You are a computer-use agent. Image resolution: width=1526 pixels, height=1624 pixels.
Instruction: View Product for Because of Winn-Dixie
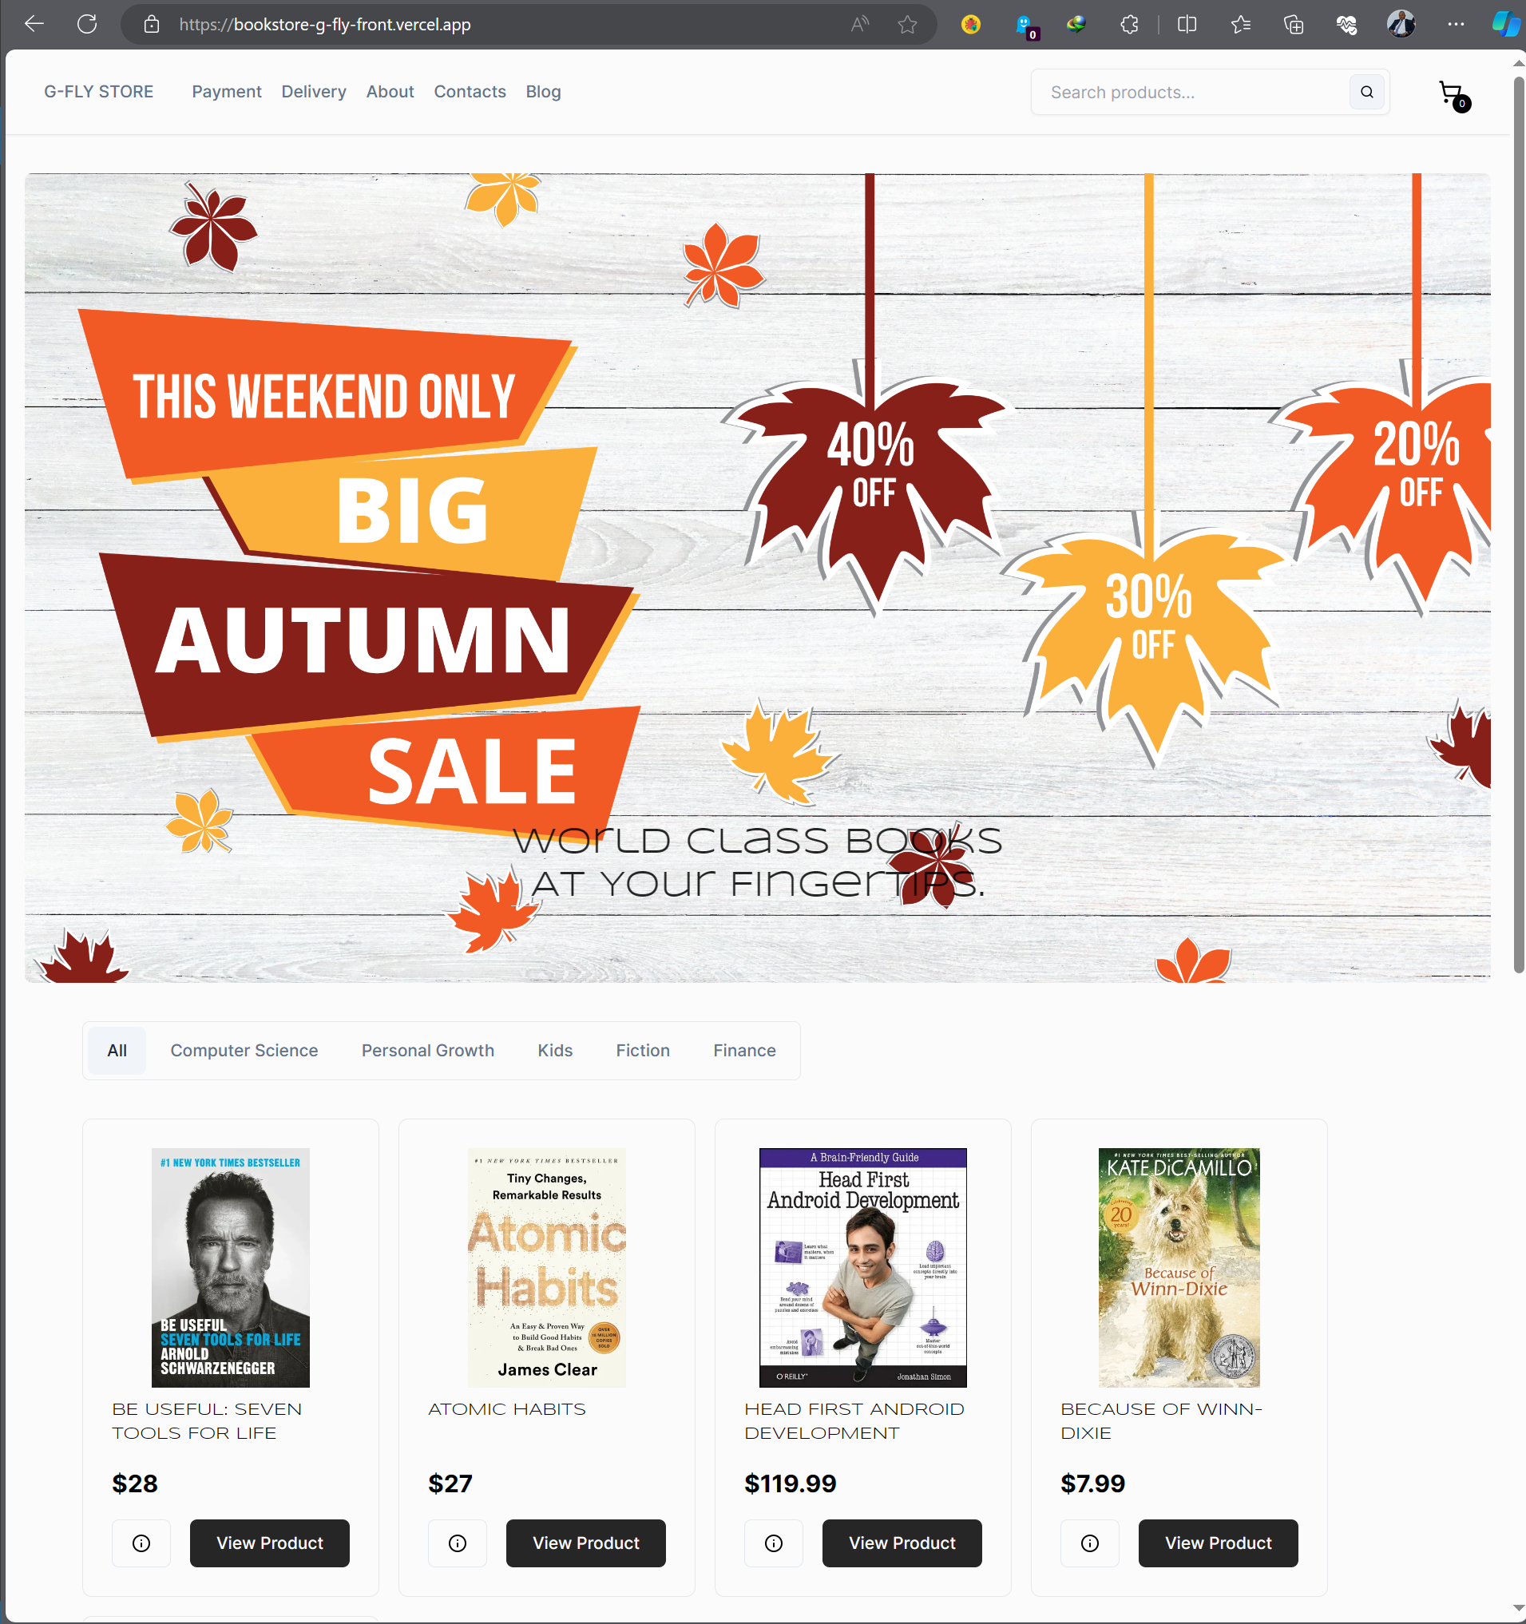tap(1218, 1543)
